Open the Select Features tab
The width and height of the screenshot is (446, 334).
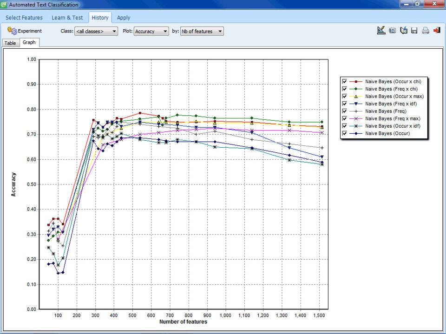pyautogui.click(x=24, y=18)
